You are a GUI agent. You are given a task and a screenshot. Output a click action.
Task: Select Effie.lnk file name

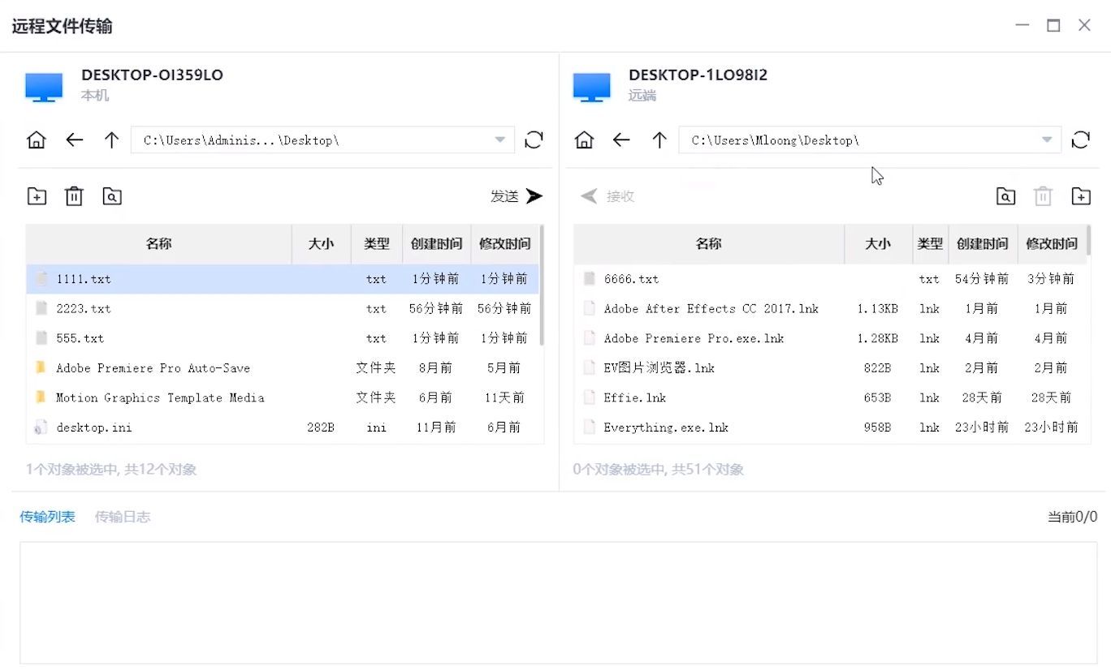click(x=635, y=397)
